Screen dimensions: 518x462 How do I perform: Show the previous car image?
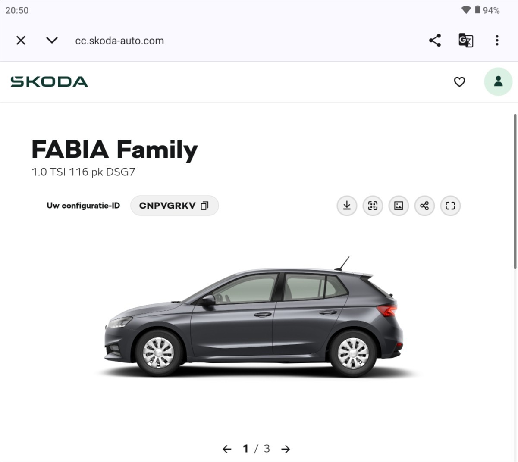(x=227, y=449)
